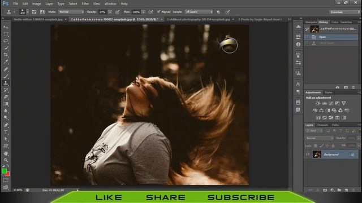
Task: Open the Filter menu
Action: pyautogui.click(x=85, y=4)
